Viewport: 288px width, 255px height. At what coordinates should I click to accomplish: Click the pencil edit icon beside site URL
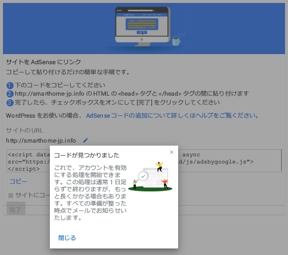[x=86, y=140]
